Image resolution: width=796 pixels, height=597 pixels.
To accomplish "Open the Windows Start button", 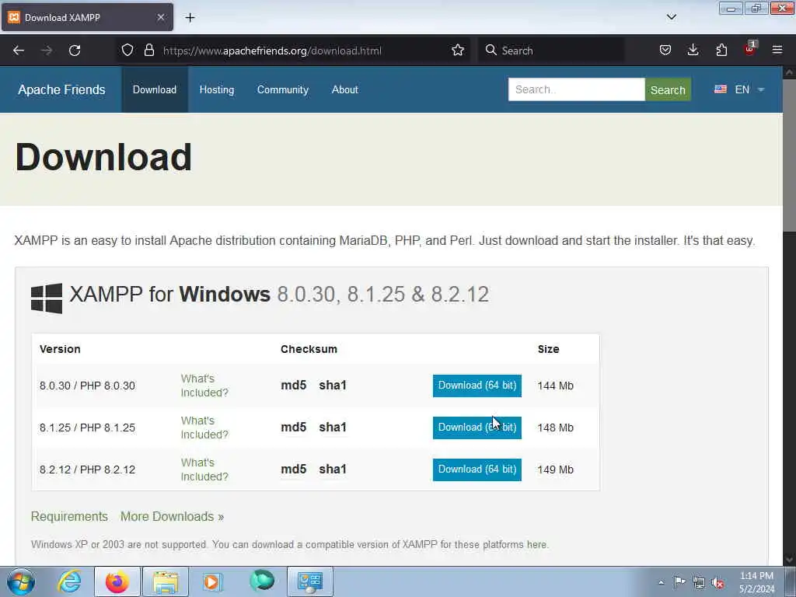I will pos(21,581).
